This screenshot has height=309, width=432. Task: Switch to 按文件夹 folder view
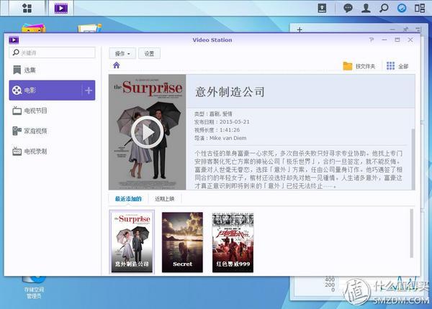(x=359, y=66)
